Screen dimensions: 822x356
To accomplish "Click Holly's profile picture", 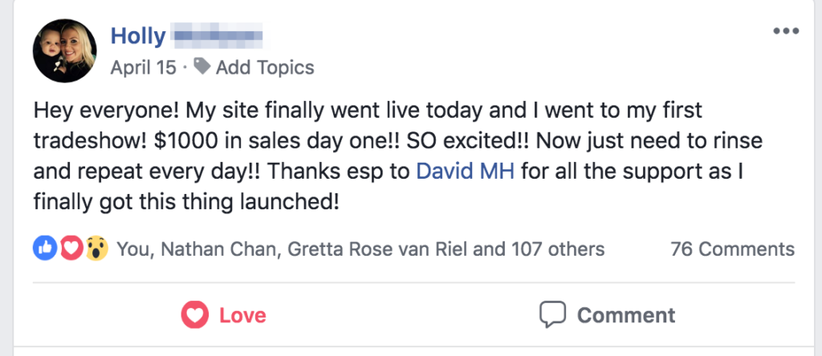I will point(64,51).
